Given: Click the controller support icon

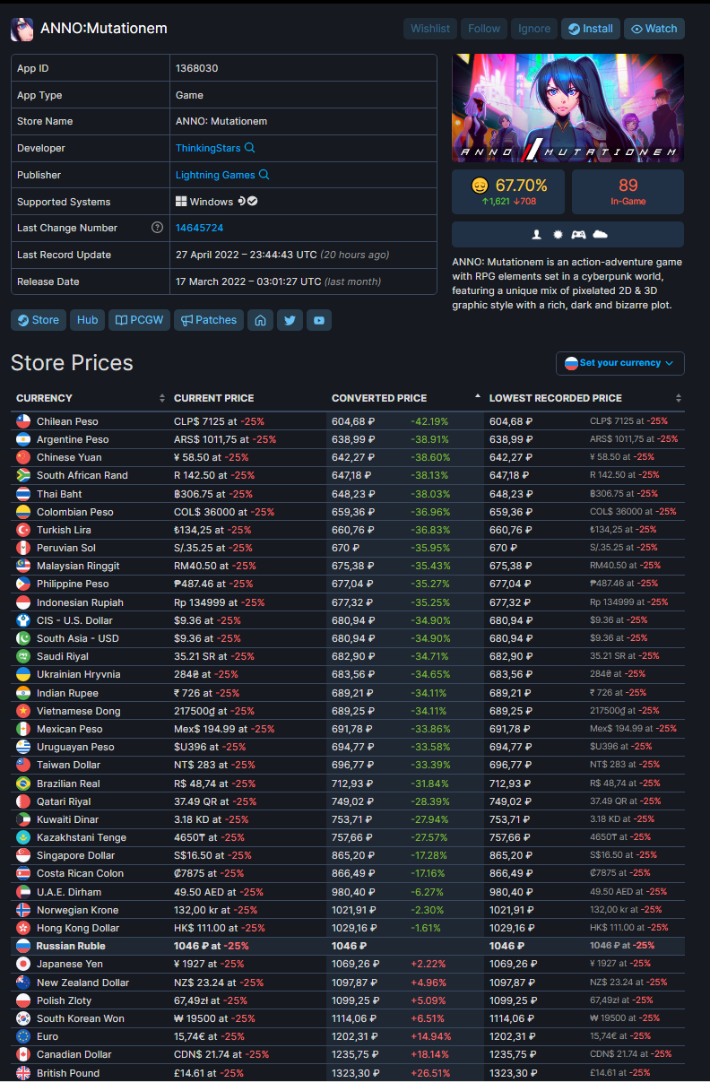Looking at the screenshot, I should (x=579, y=234).
